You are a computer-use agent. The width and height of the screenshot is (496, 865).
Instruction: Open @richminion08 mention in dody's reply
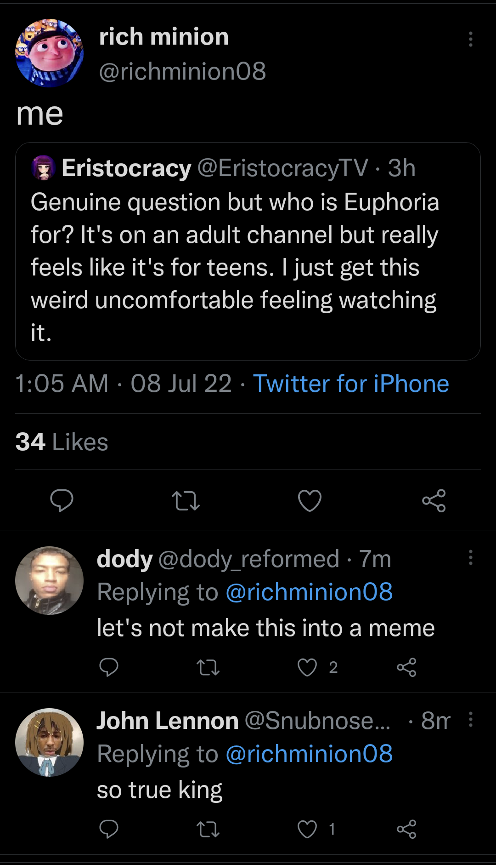click(309, 592)
